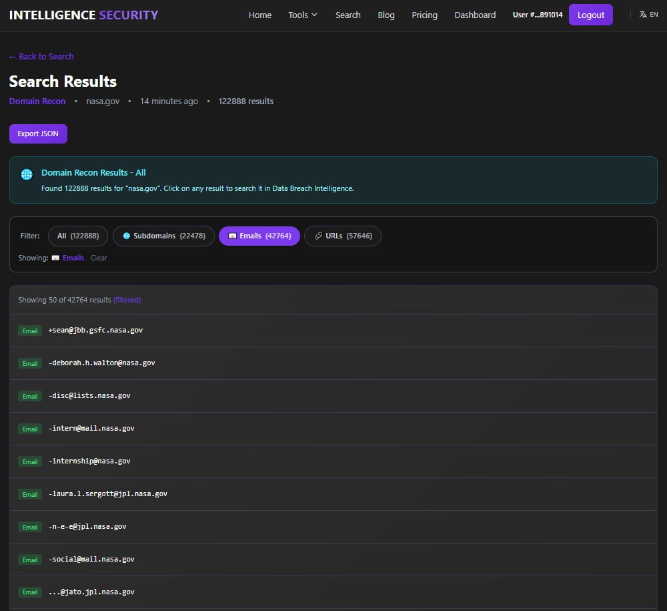Click the Email badge beside +sean@jbb.gsfc.nasa.gov
This screenshot has height=611, width=667.
30,331
